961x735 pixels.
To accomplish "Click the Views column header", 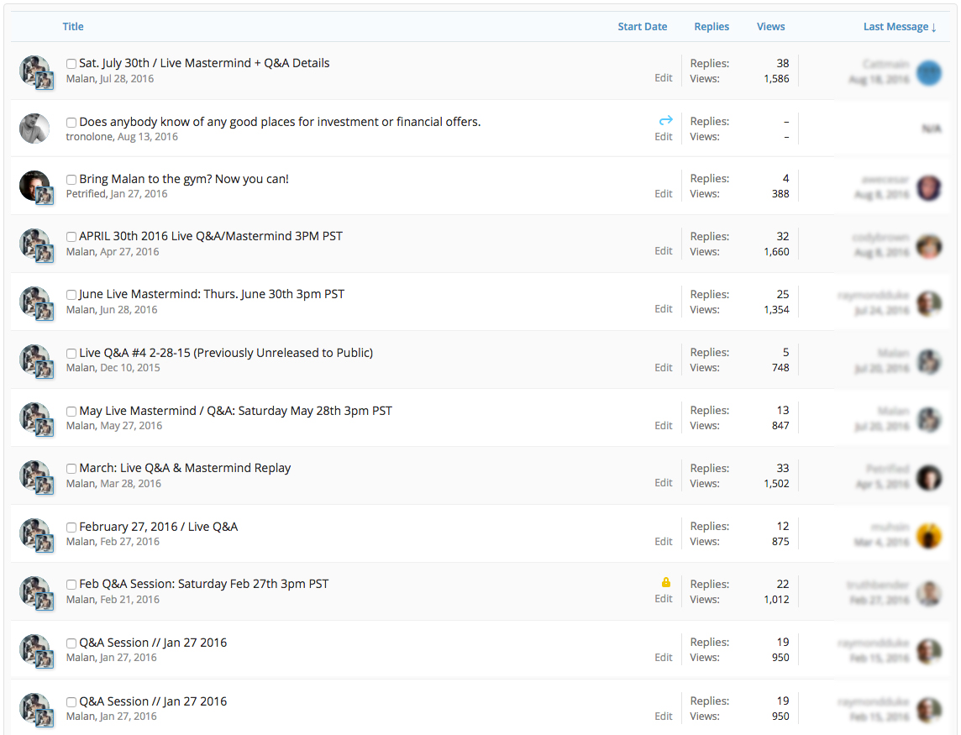I will coord(770,27).
